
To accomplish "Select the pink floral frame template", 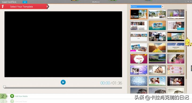I will pyautogui.click(x=176, y=70).
